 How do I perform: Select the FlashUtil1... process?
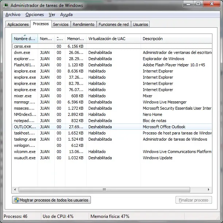pos(112,65)
